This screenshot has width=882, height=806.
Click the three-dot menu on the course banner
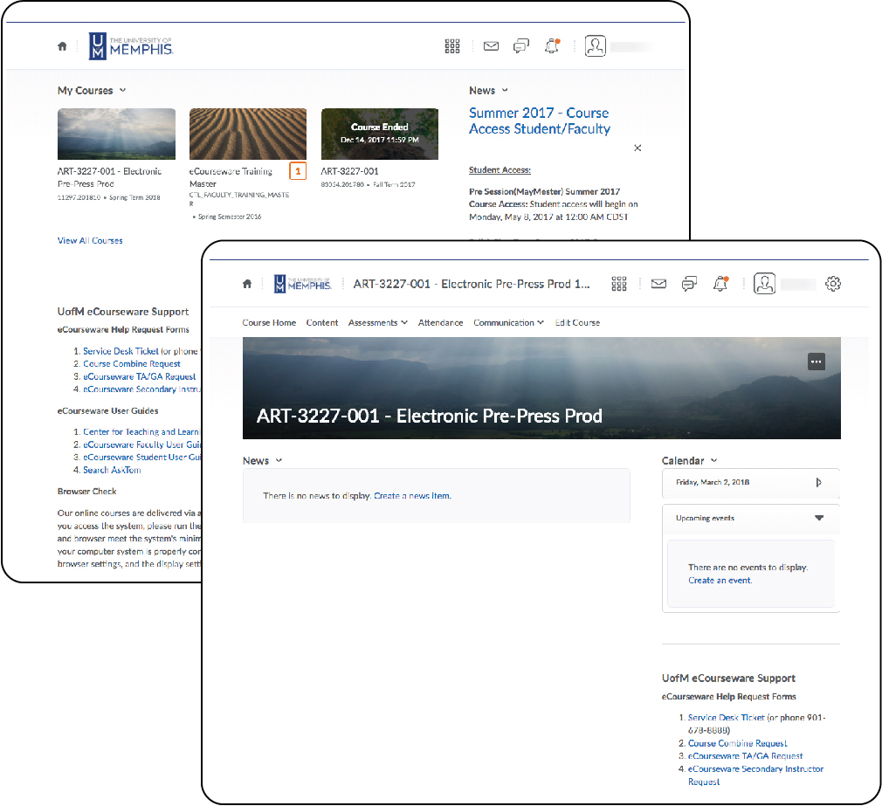[x=816, y=361]
